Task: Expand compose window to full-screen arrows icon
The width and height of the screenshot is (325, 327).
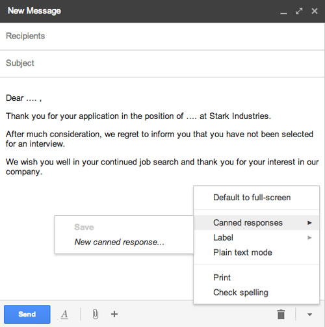Action: click(x=299, y=11)
